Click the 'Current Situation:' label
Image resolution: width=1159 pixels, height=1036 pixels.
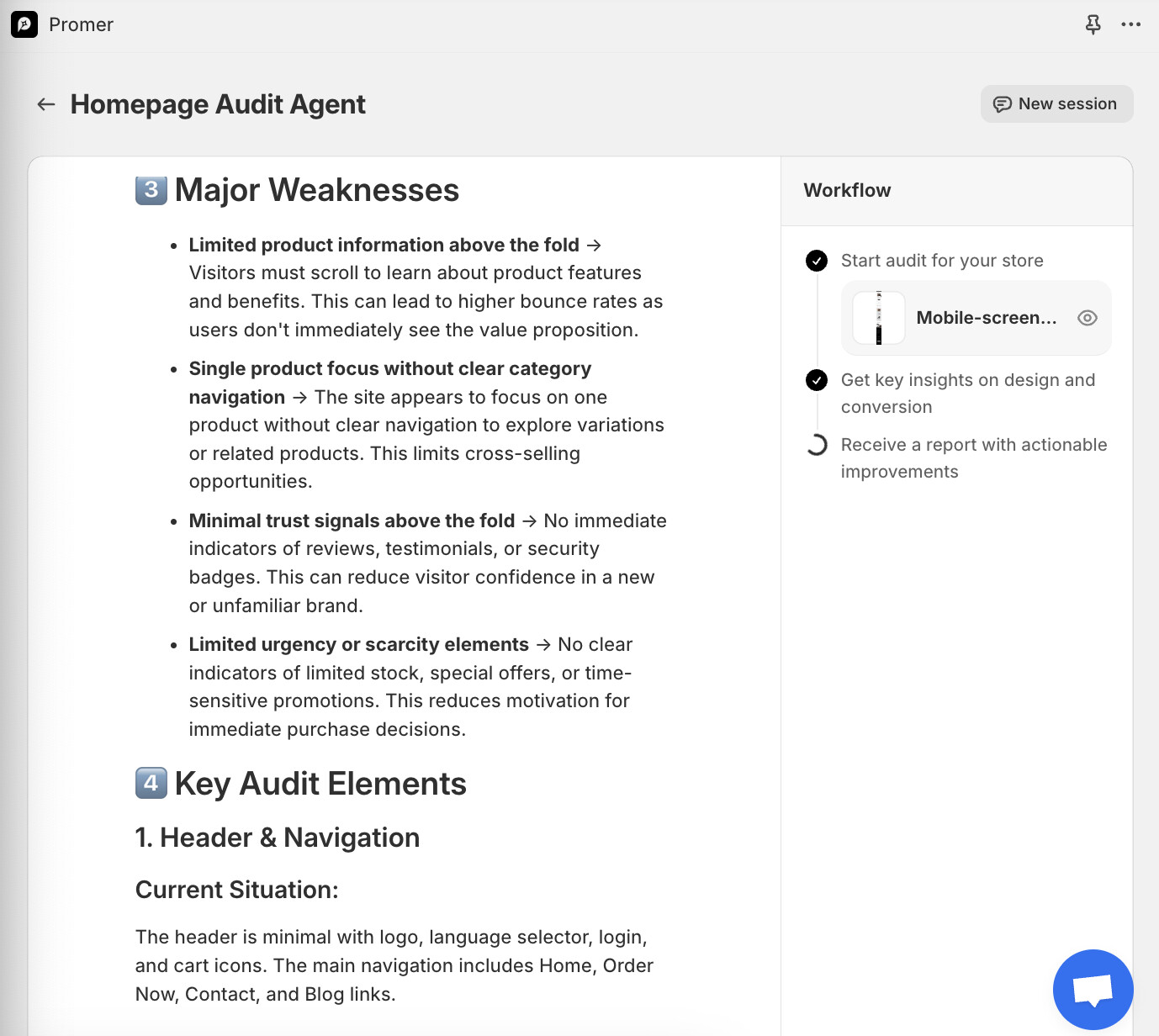coord(237,890)
